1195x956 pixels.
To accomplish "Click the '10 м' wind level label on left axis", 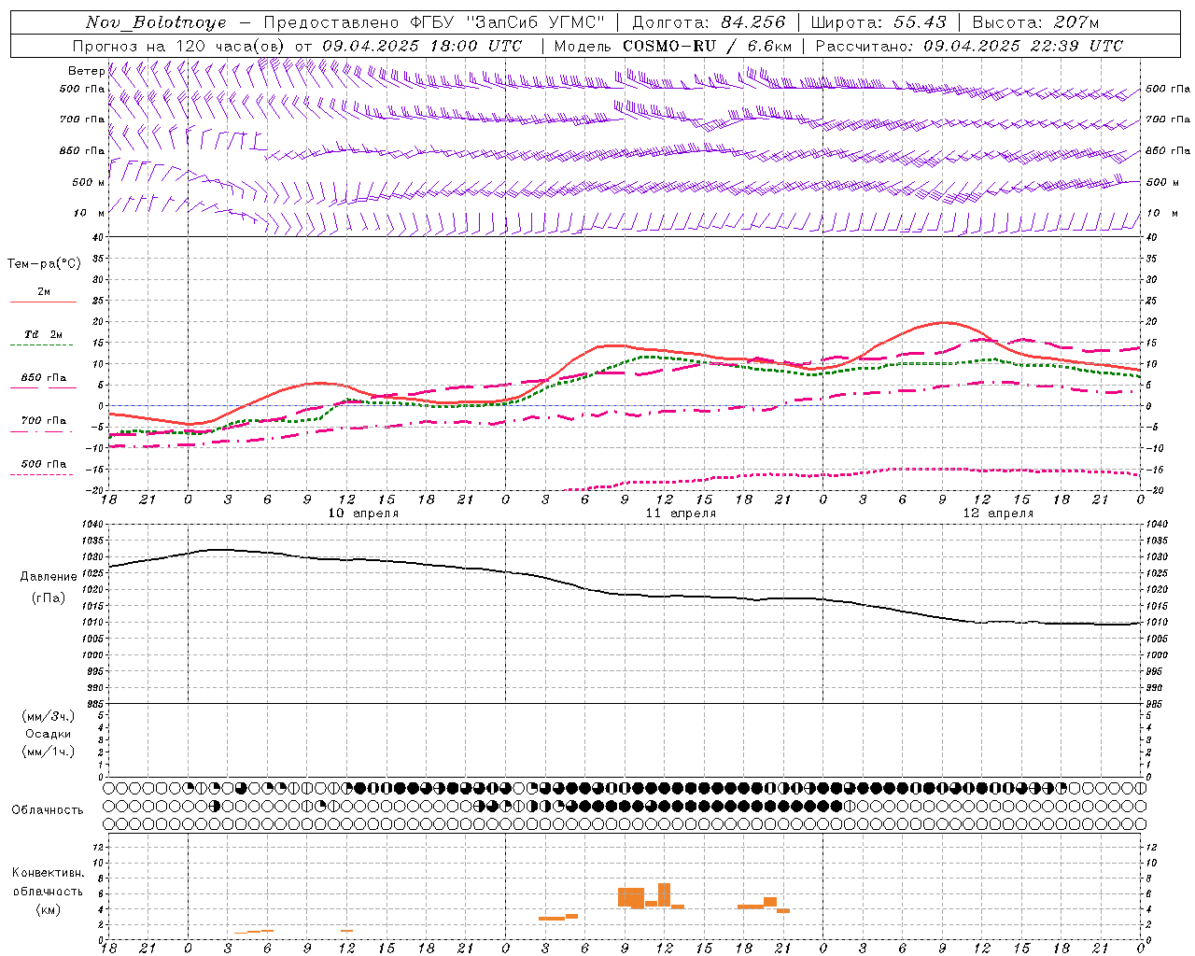I will 89,213.
